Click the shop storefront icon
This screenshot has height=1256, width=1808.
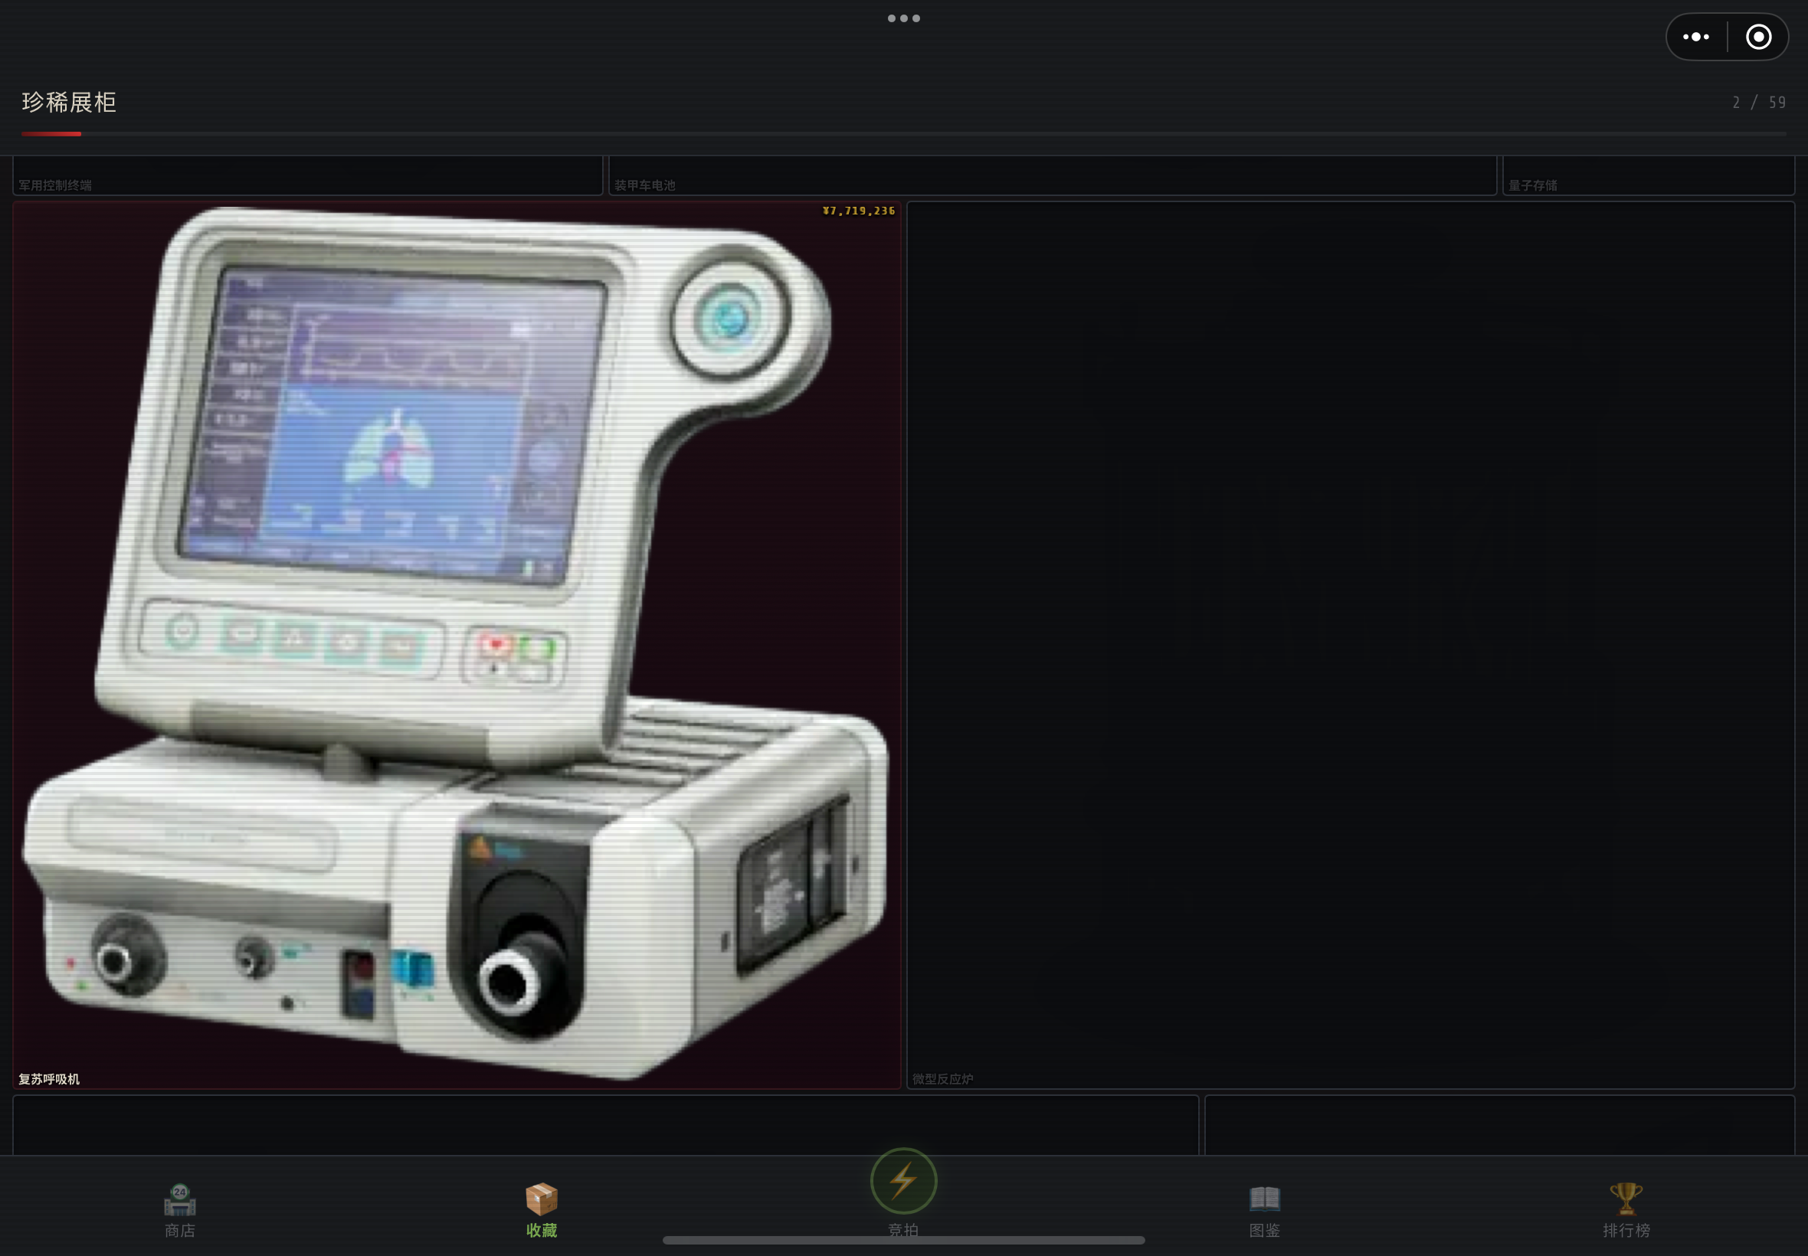pyautogui.click(x=180, y=1200)
